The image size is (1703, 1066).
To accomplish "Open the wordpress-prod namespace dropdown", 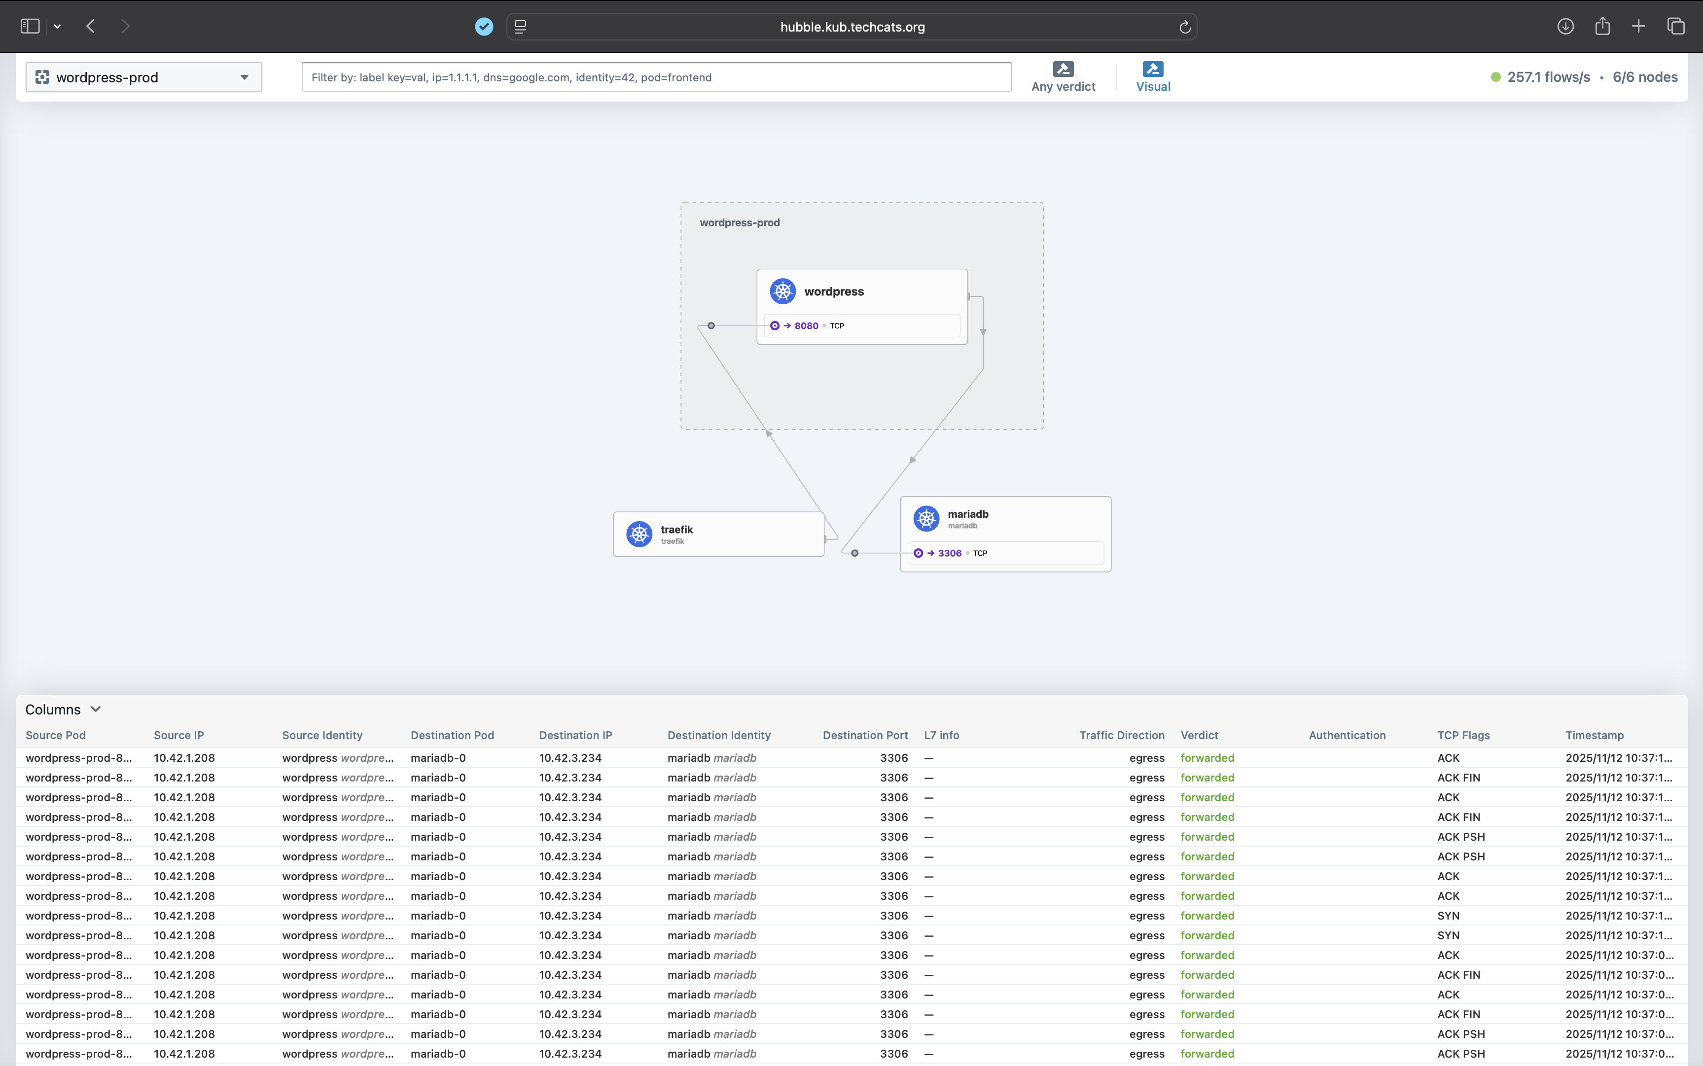I will [144, 77].
